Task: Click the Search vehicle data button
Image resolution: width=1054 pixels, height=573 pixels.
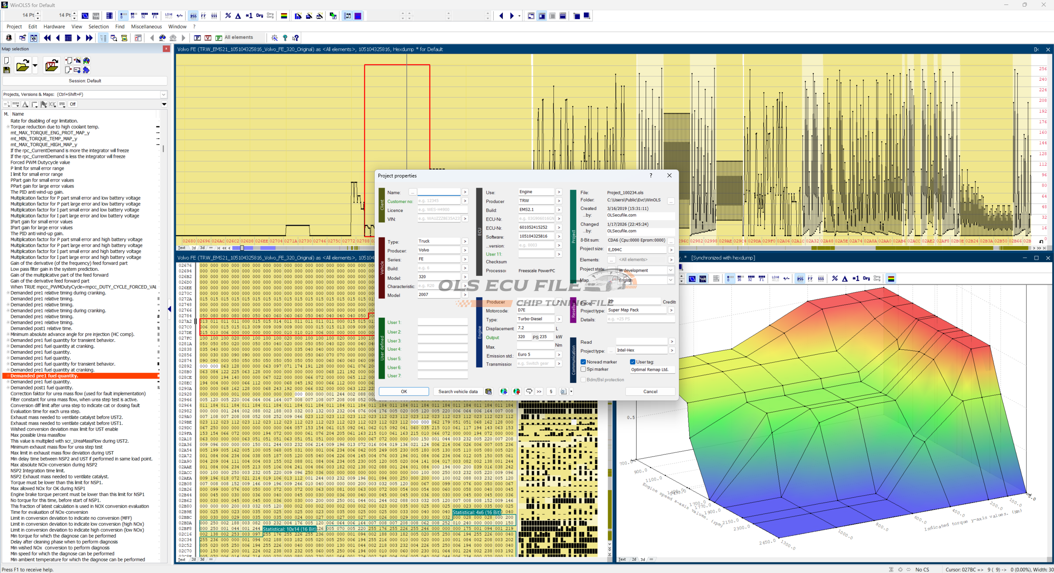Action: click(x=458, y=391)
